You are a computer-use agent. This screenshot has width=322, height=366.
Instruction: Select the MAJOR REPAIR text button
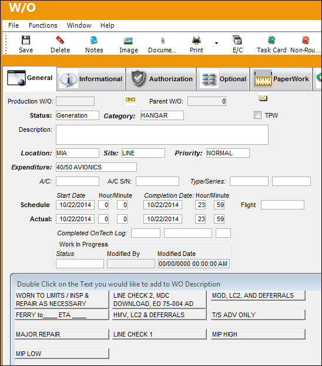(x=62, y=334)
